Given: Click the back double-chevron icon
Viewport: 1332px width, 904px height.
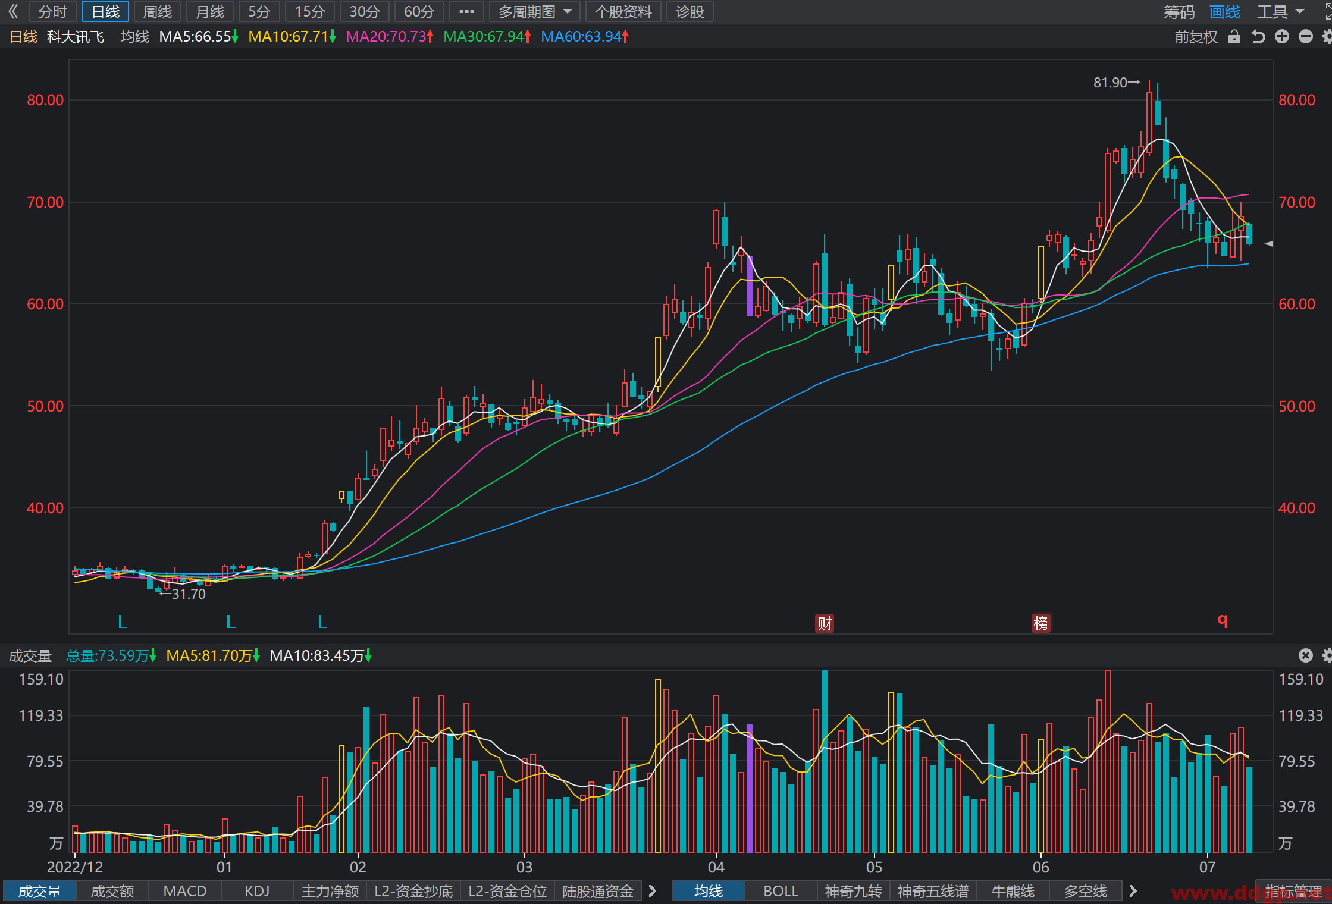Looking at the screenshot, I should tap(13, 12).
